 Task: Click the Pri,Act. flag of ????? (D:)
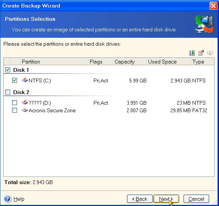pos(101,103)
